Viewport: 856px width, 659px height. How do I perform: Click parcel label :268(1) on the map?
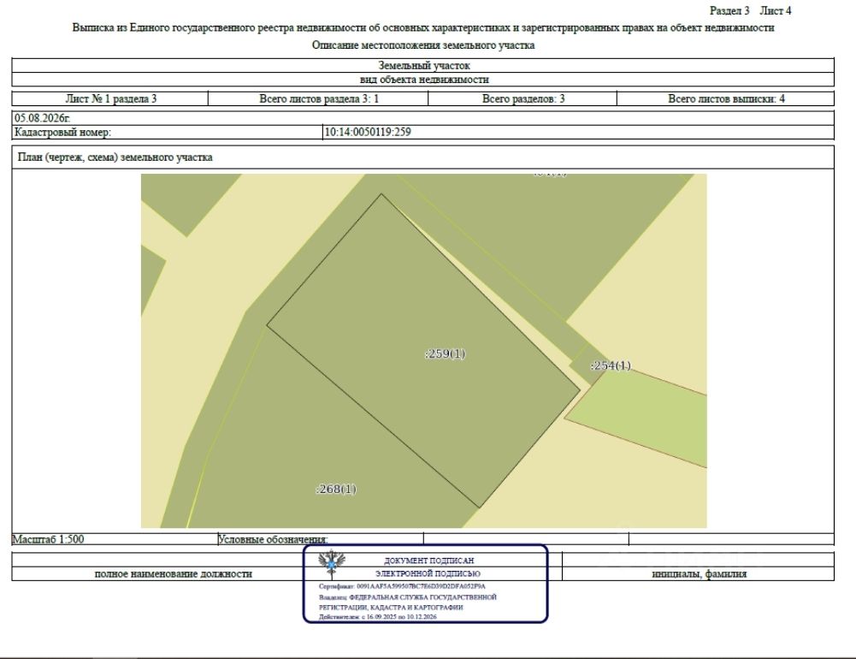coord(336,489)
